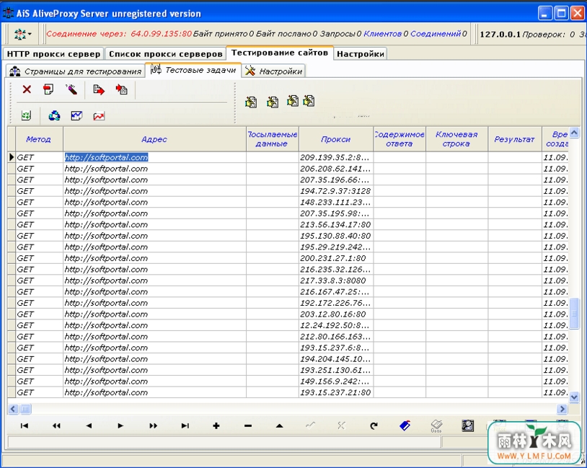Click the red arrow into document import icon
The image size is (587, 468).
click(x=121, y=89)
